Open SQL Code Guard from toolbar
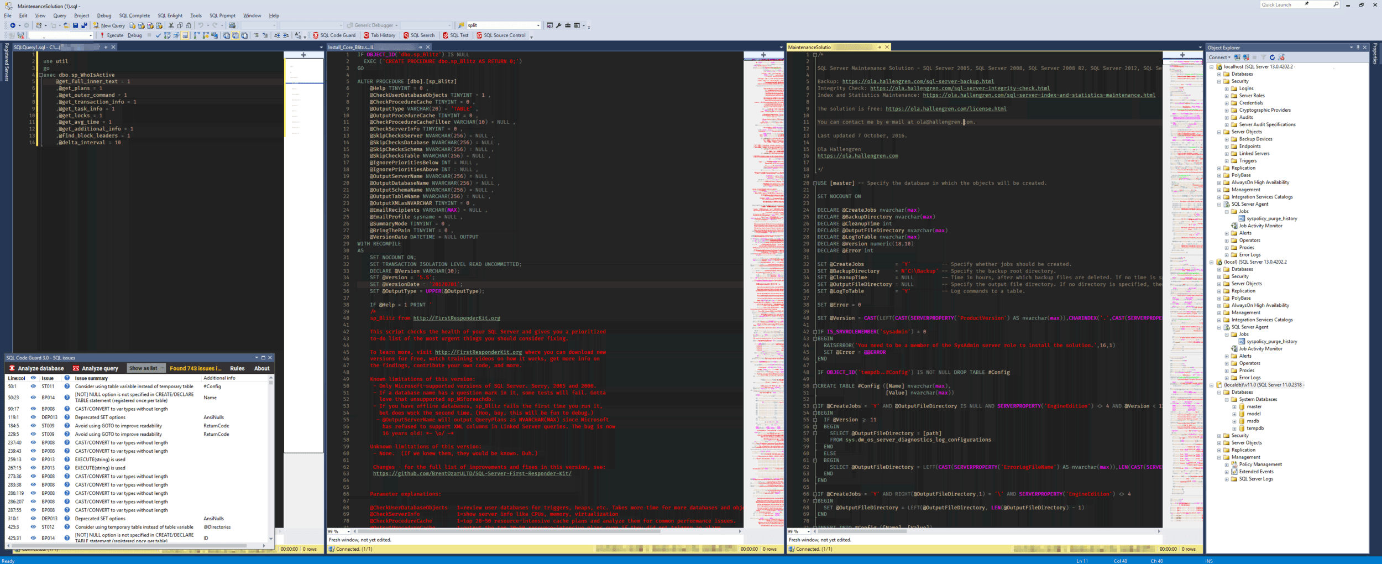 (x=334, y=35)
